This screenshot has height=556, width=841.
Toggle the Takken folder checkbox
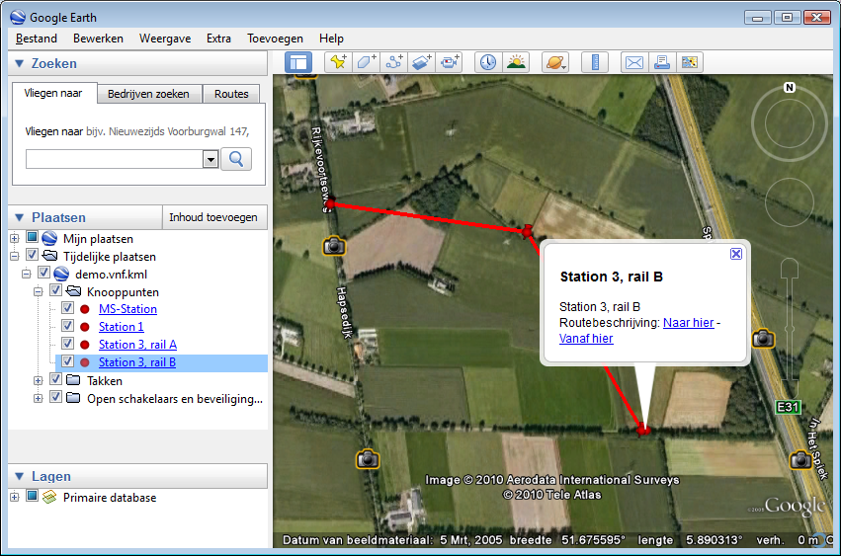point(56,380)
